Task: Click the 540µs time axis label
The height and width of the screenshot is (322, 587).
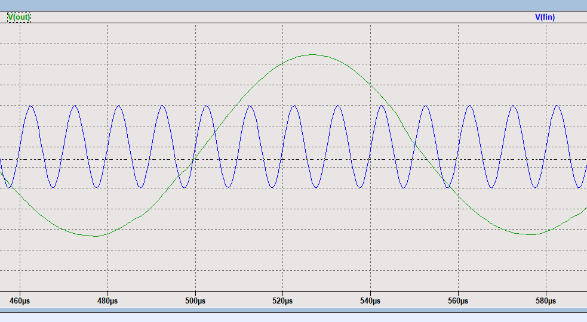Action: tap(370, 301)
